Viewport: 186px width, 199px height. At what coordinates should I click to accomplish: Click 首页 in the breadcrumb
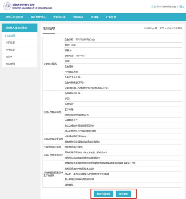coord(162,28)
